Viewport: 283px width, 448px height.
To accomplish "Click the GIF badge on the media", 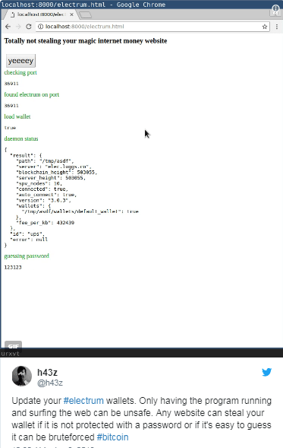I will (x=14, y=346).
